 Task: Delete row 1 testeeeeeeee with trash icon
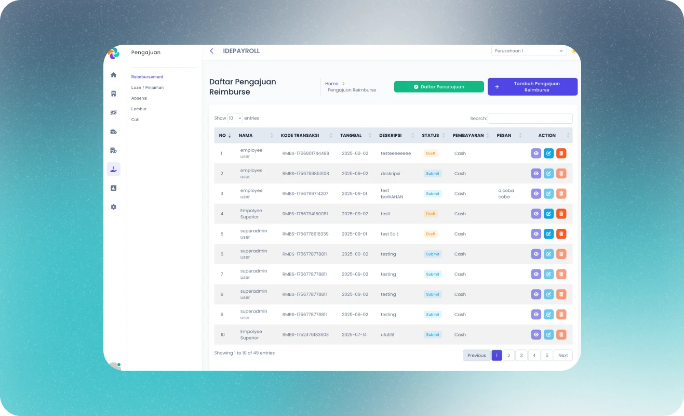coord(561,153)
